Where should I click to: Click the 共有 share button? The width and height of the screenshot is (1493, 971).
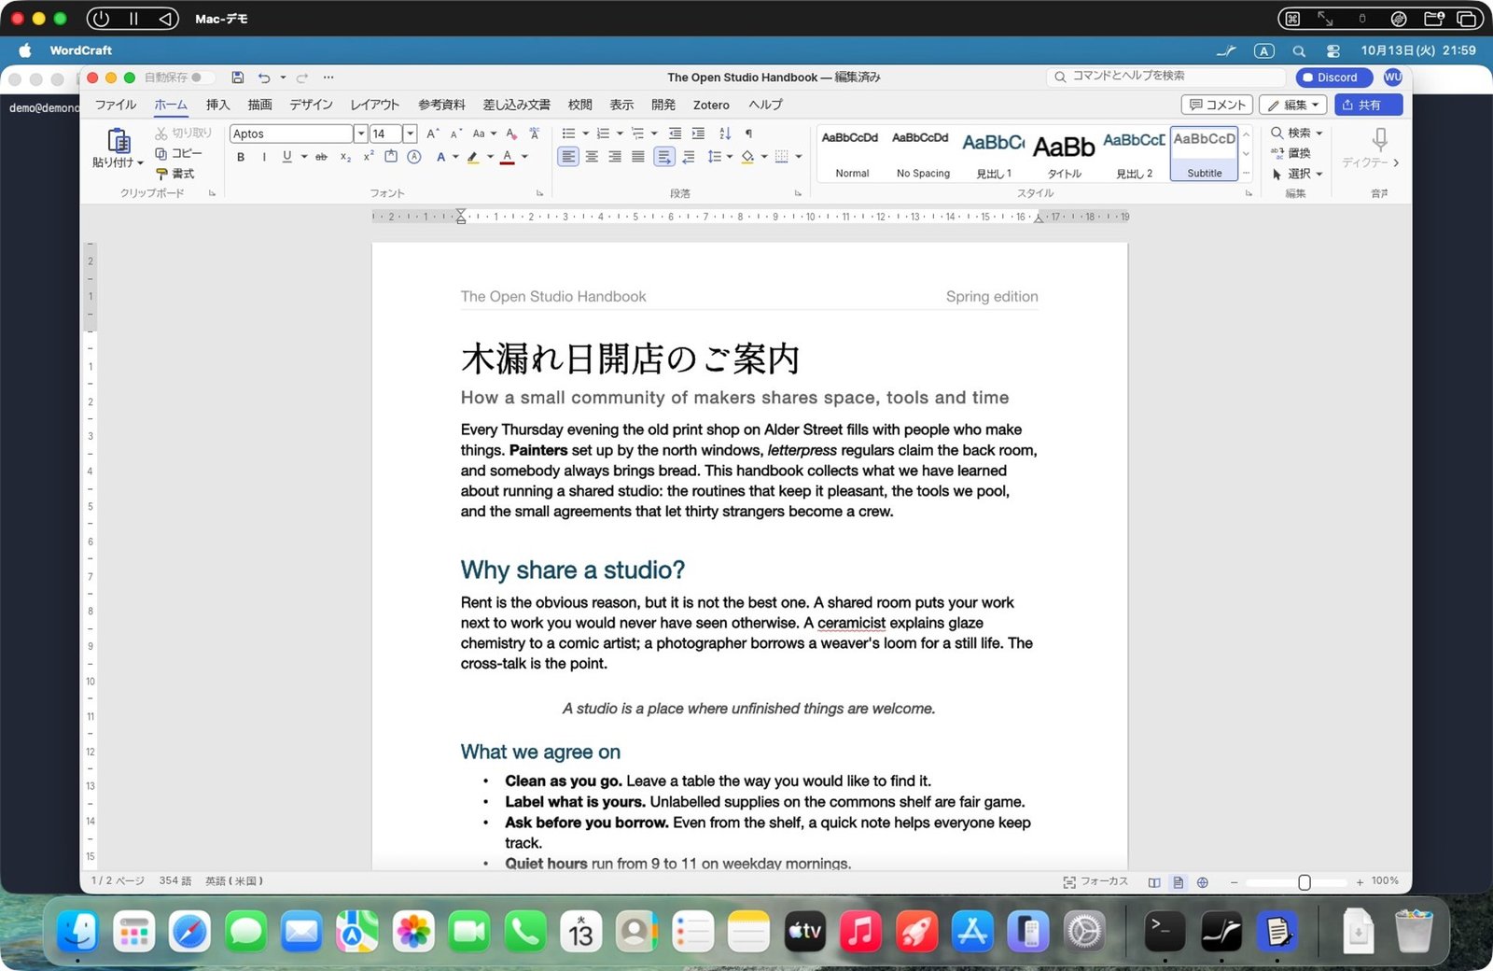(1368, 105)
